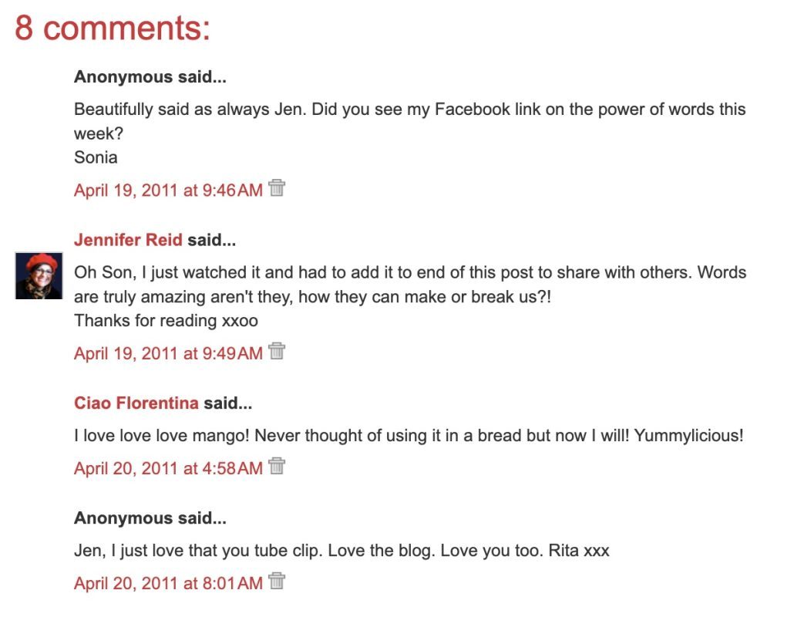Viewport: 794px width, 617px height.
Task: Click the "Thanks for reading xxoo" line
Action: click(x=166, y=320)
